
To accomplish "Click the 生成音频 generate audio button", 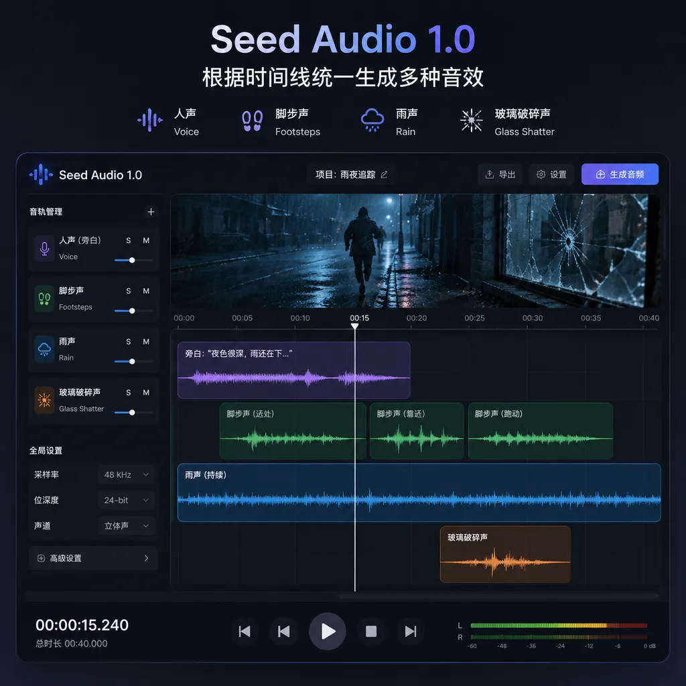I will coord(620,175).
